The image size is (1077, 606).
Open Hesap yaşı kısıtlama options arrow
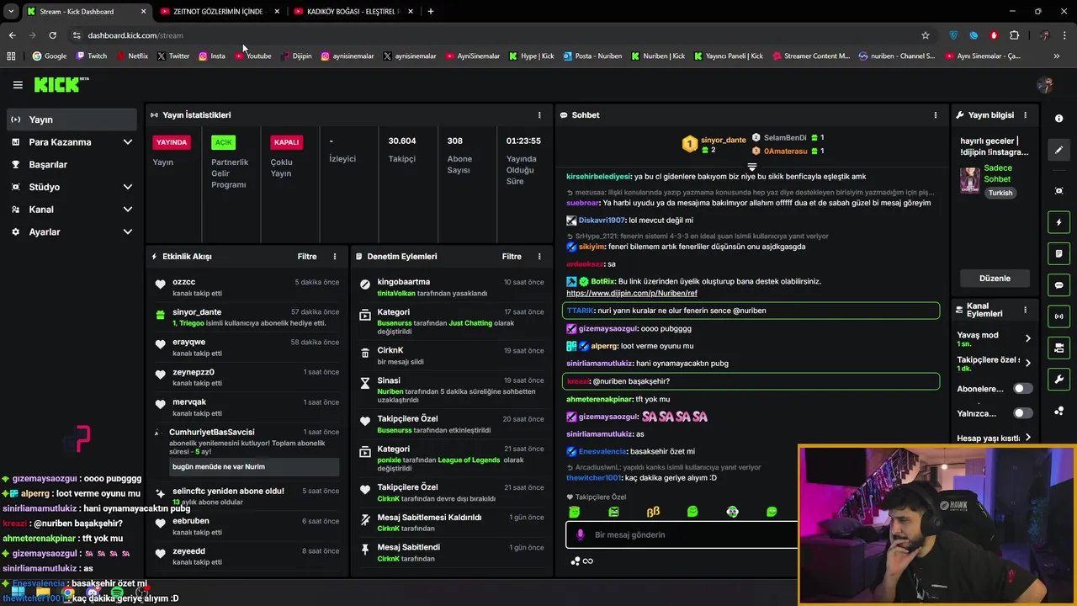[1027, 438]
